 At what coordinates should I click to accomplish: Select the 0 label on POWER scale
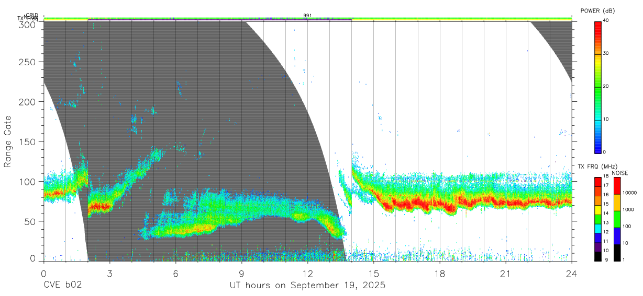[x=605, y=152]
